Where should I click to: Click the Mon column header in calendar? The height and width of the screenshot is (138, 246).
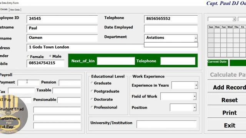217,27
